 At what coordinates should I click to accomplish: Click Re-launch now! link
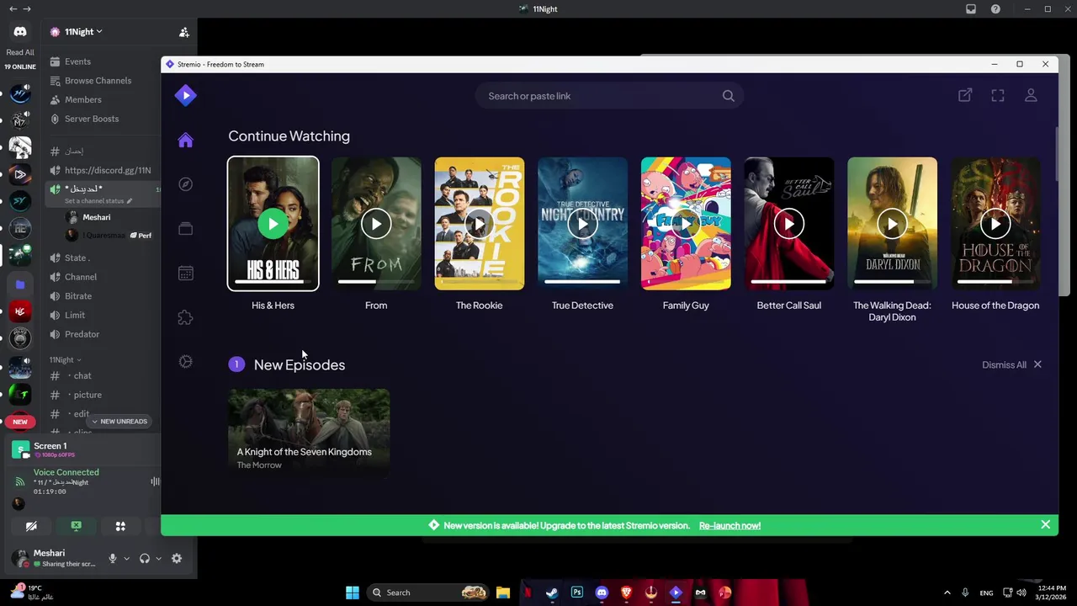point(729,526)
